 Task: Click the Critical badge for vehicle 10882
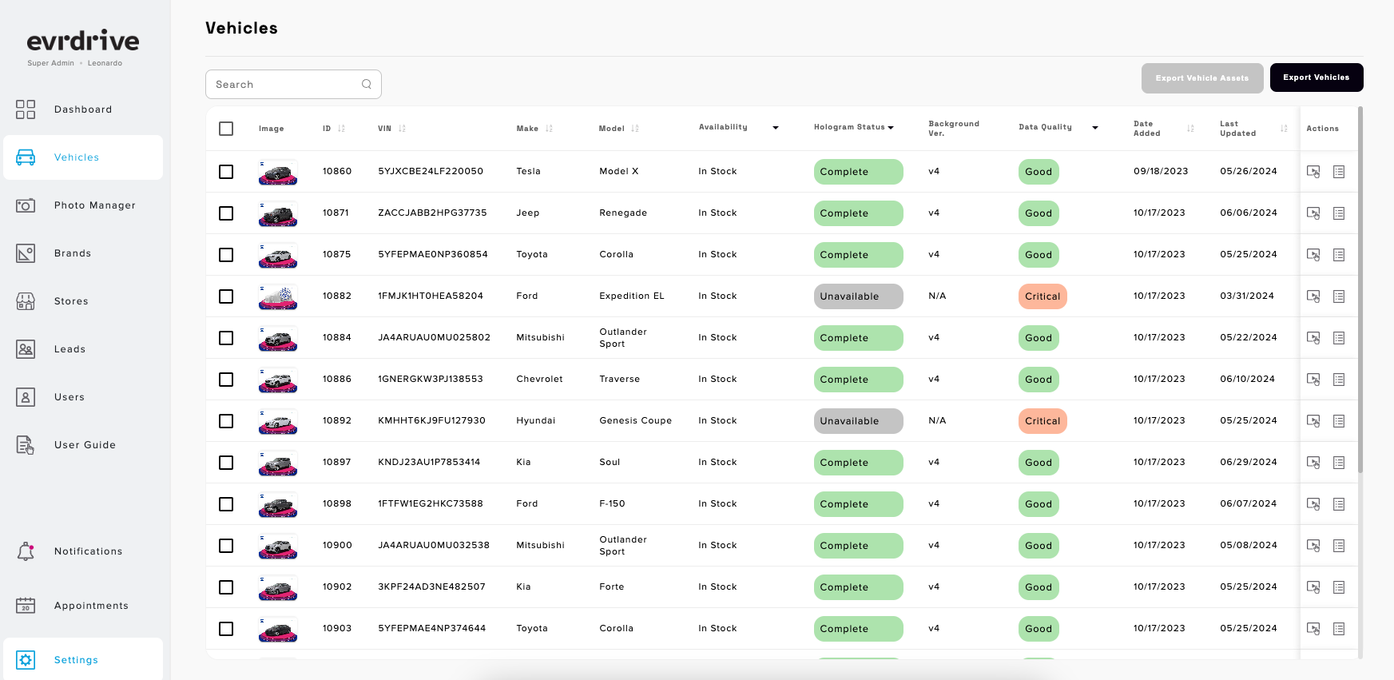pyautogui.click(x=1043, y=296)
